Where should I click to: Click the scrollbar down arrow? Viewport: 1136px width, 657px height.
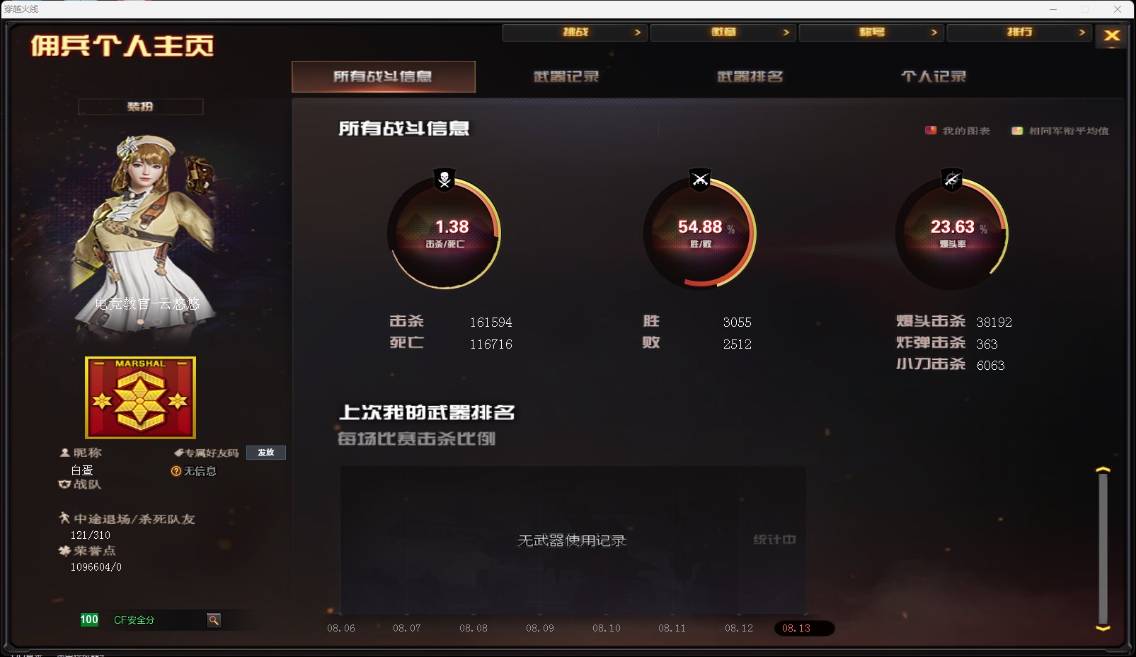pos(1103,628)
